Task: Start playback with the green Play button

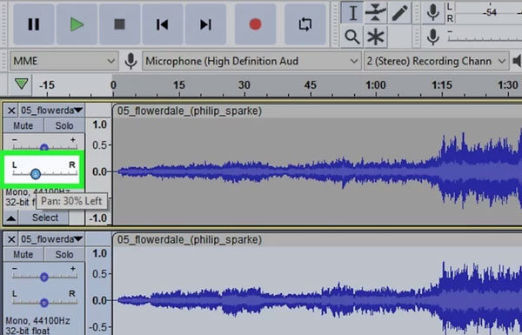Action: click(x=77, y=24)
